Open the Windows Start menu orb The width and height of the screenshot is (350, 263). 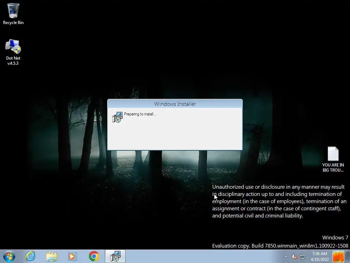pos(9,256)
